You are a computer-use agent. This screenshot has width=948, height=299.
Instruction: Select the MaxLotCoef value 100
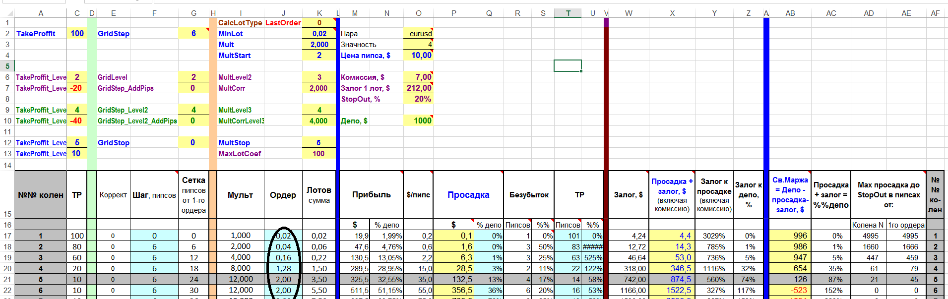click(x=319, y=154)
